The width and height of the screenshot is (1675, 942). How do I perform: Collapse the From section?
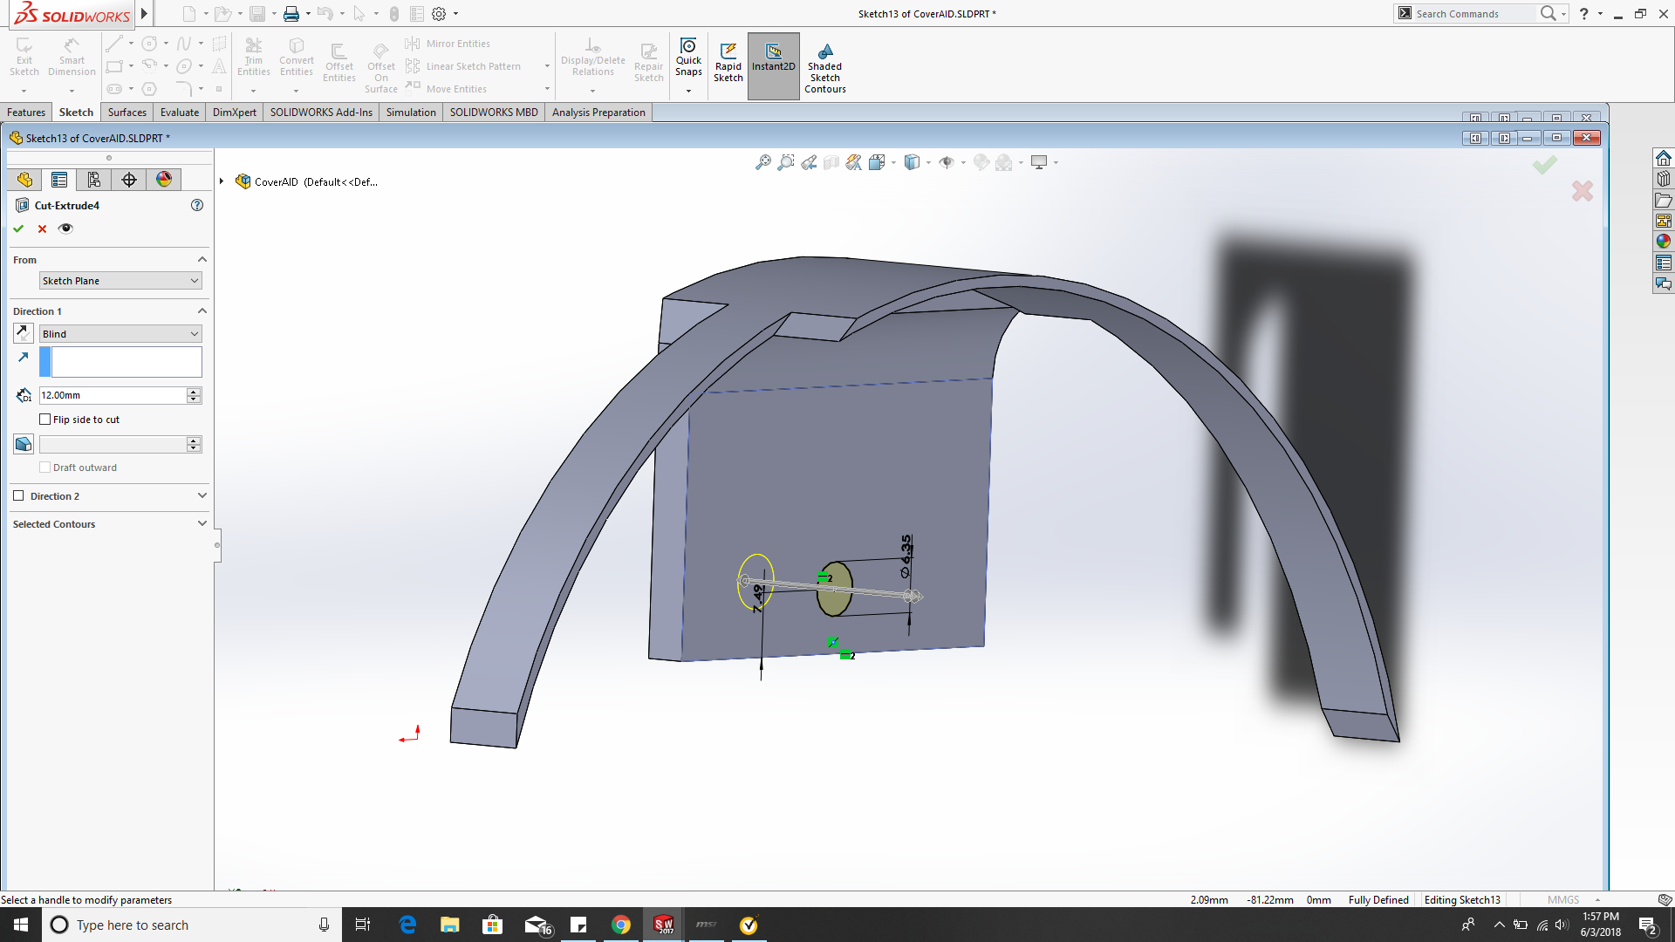(202, 260)
